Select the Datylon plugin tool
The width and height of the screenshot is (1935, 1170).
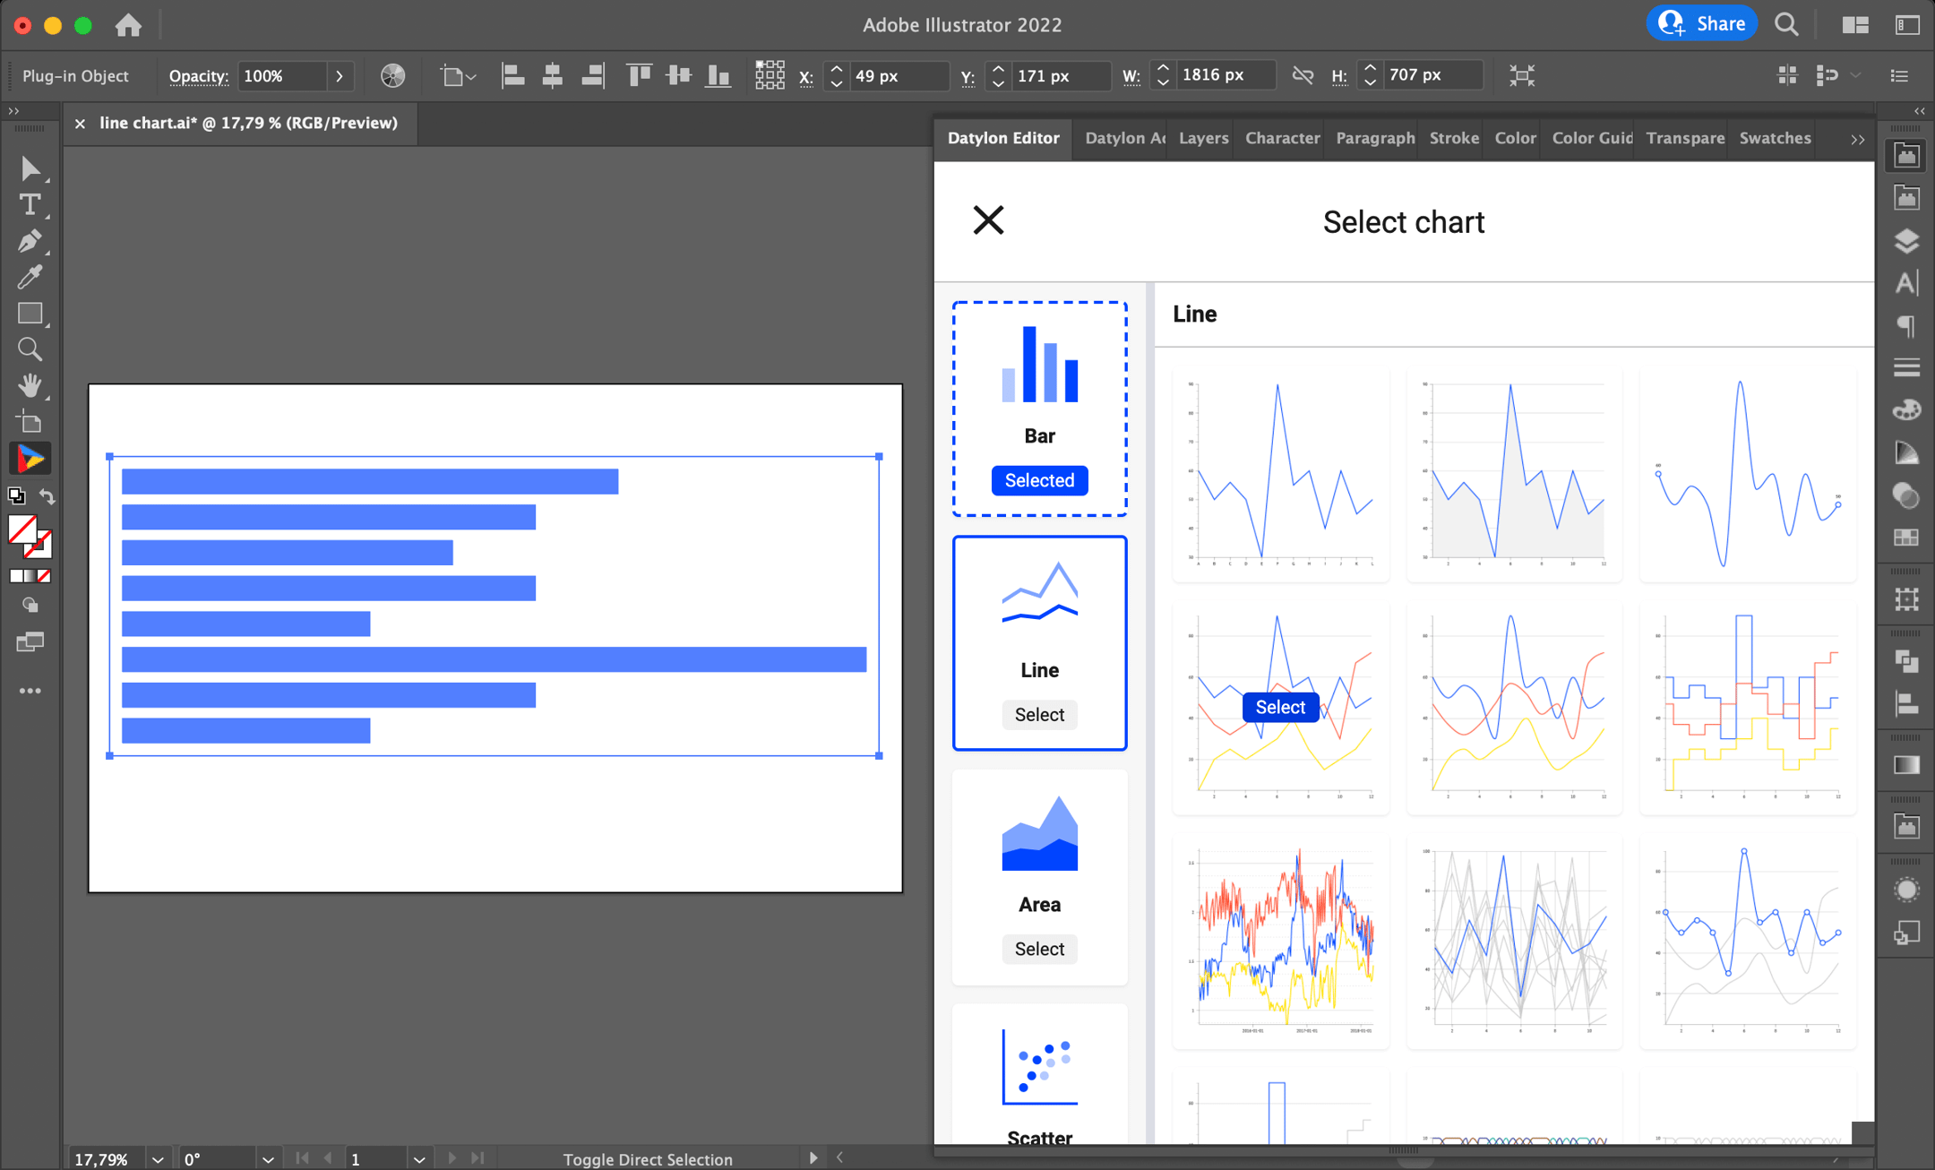tap(30, 458)
